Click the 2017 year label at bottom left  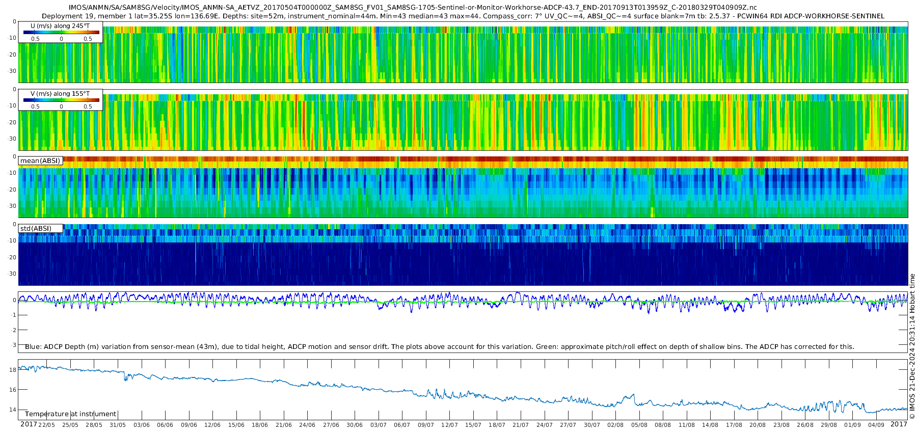pos(29,424)
